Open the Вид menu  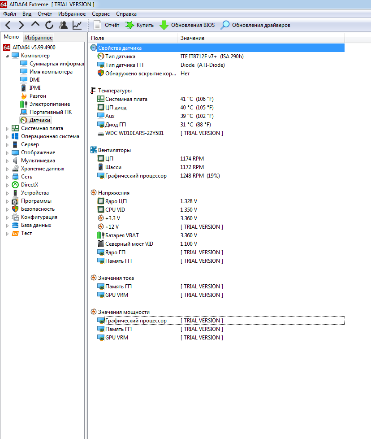coord(27,14)
